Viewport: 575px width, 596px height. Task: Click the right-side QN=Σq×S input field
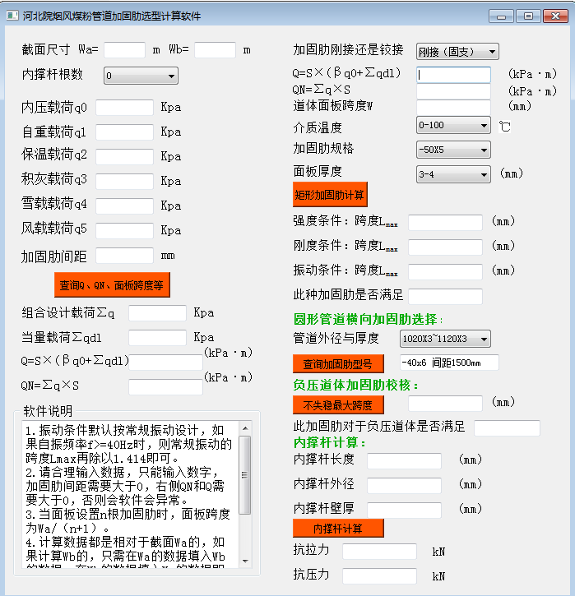tap(453, 91)
